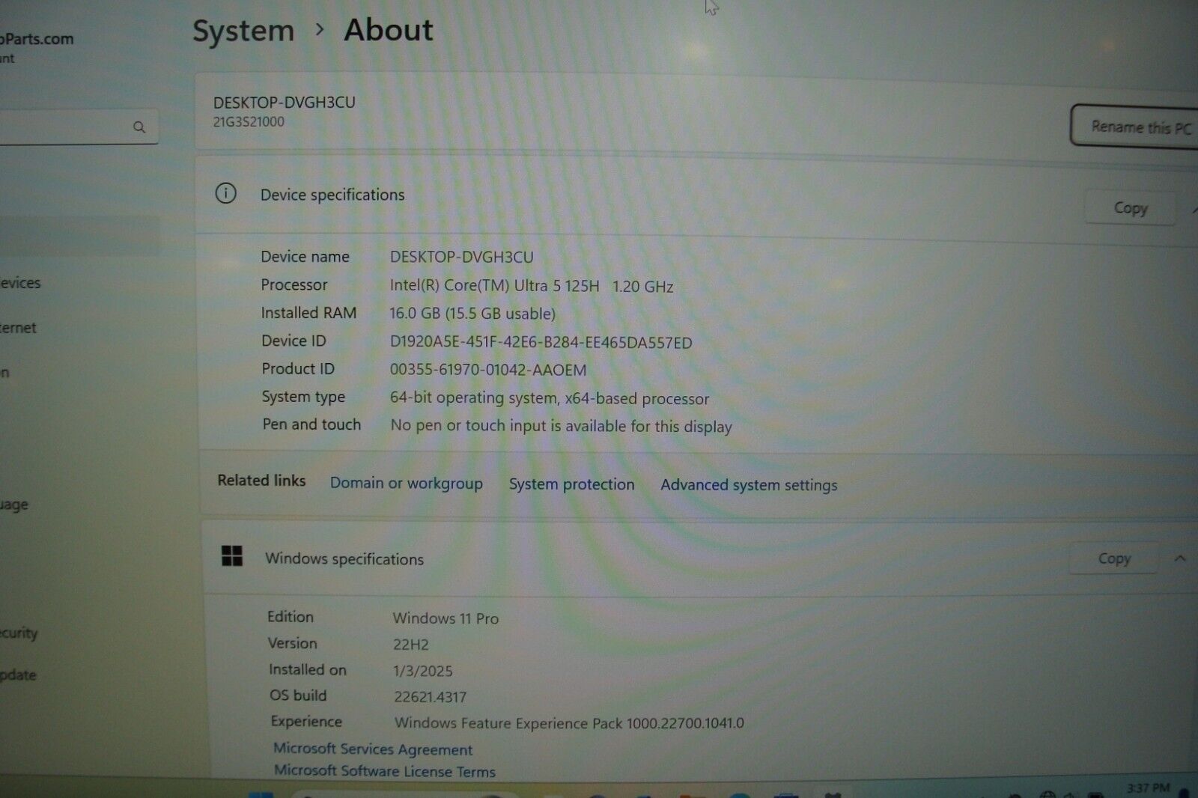Screen dimensions: 1198x798
Task: Click the Windows specifications header
Action: pyautogui.click(x=344, y=559)
